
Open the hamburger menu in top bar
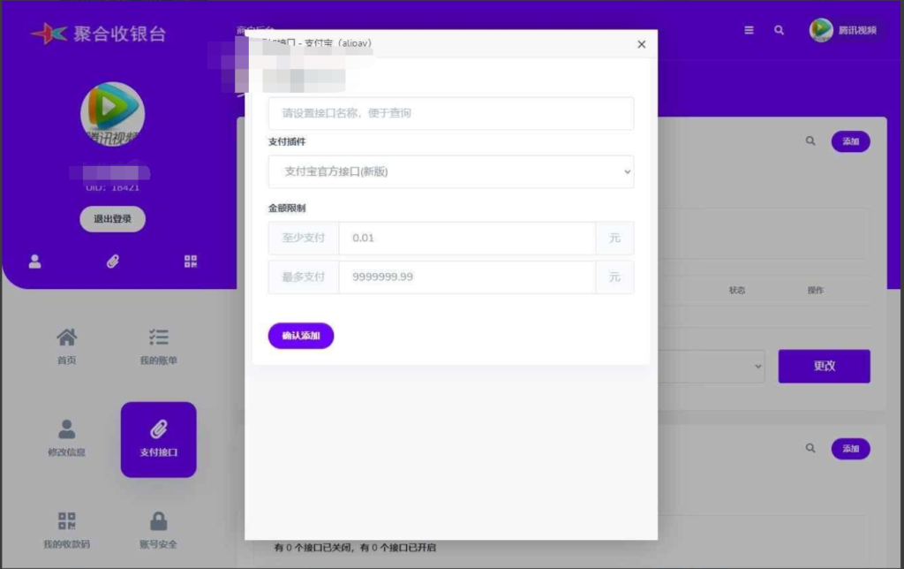(749, 29)
